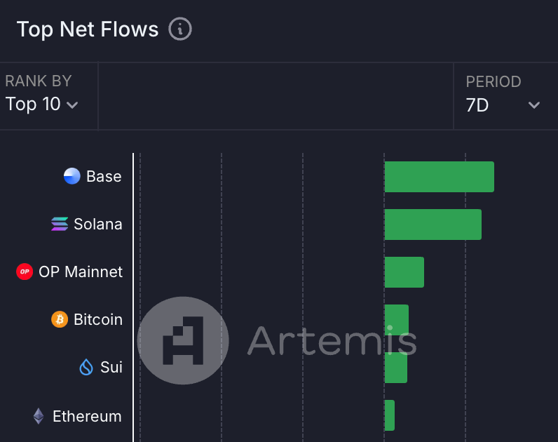
Task: Click the OP Mainnet red logo icon
Action: click(x=25, y=272)
